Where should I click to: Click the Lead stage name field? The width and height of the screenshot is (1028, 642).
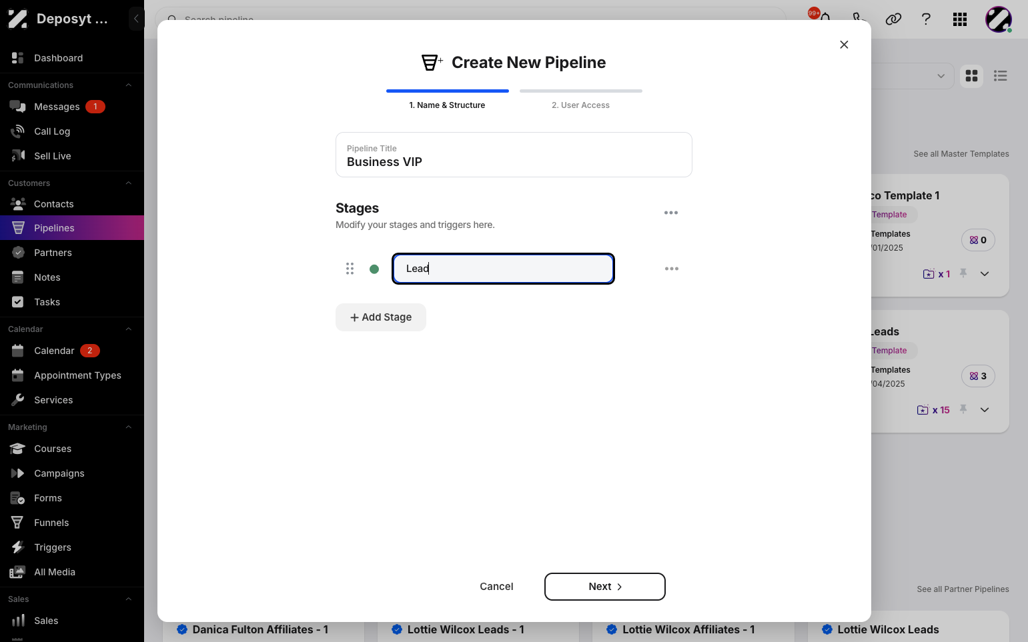[x=503, y=269]
